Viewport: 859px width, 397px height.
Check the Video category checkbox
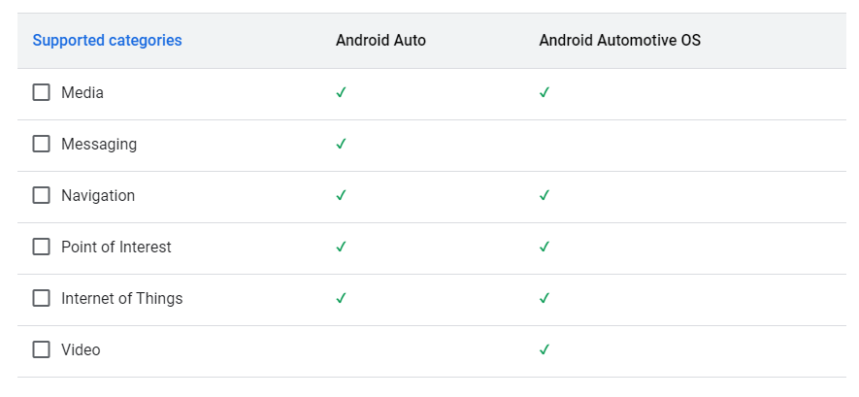tap(41, 349)
